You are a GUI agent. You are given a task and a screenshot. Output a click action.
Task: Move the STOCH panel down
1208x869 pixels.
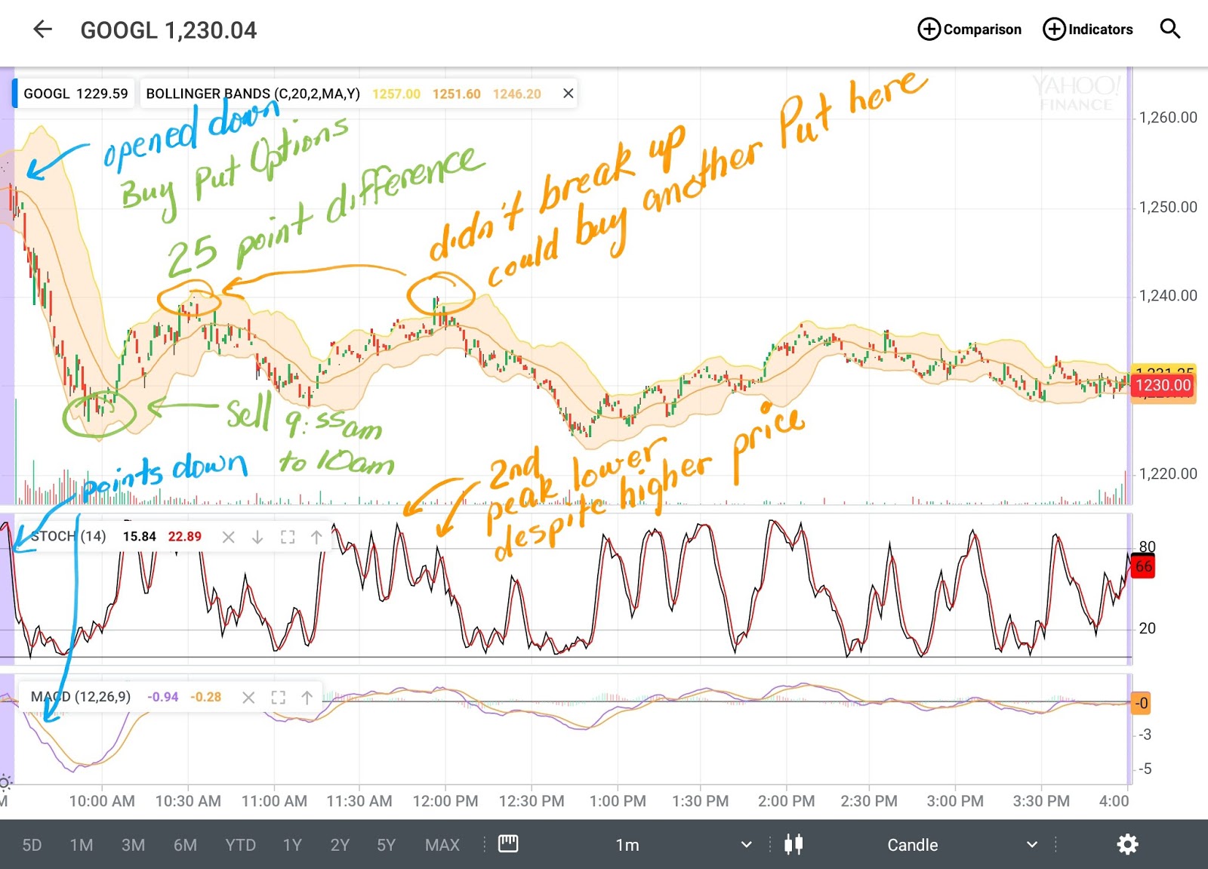[x=257, y=537]
